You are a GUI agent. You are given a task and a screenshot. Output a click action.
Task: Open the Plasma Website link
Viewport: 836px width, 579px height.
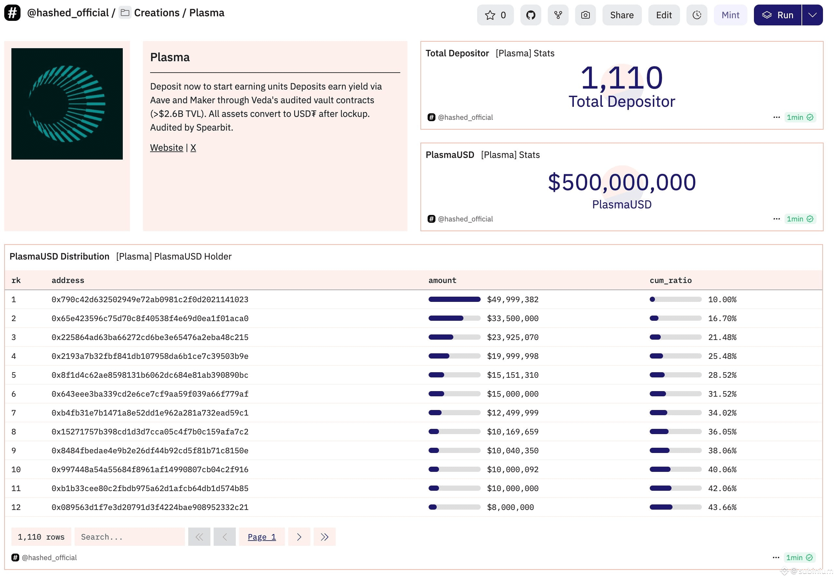click(x=166, y=148)
